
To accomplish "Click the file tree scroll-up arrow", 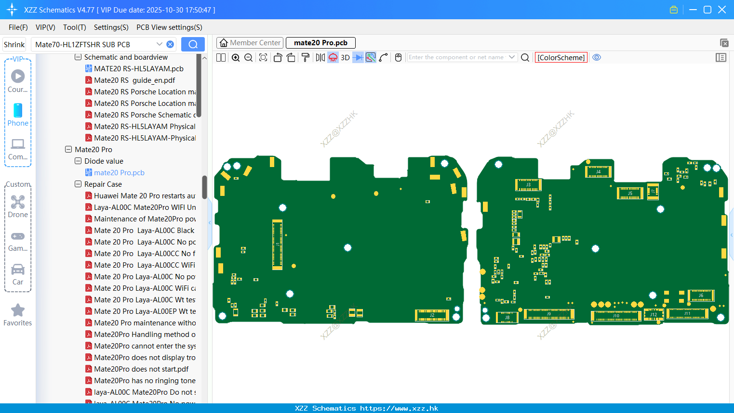I will click(204, 58).
